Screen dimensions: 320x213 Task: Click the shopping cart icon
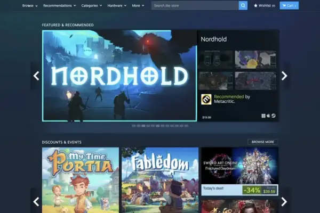[284, 5]
